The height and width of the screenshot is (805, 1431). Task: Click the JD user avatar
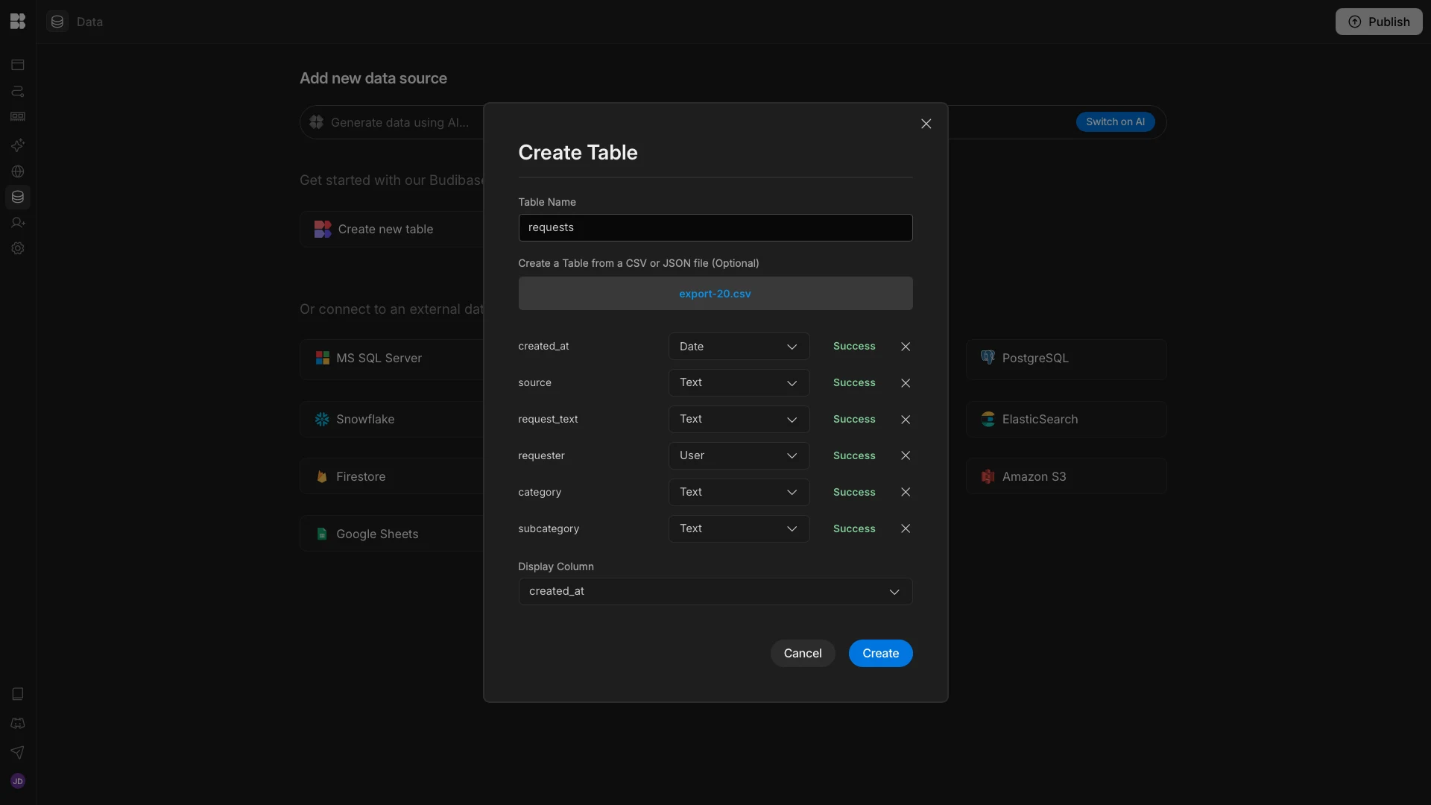click(18, 781)
